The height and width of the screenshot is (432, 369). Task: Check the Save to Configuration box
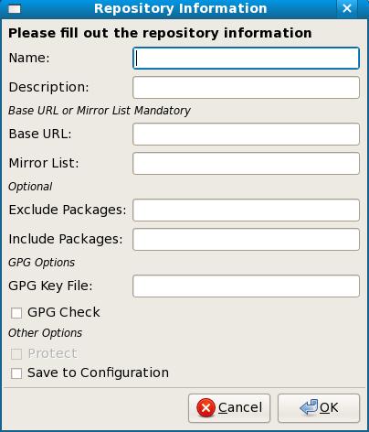point(16,373)
